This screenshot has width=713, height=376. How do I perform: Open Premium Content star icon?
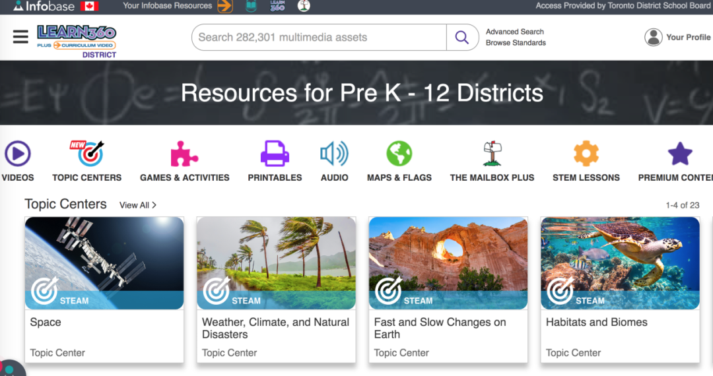click(679, 154)
